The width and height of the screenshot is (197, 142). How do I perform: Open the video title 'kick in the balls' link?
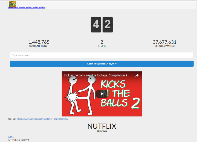click(96, 75)
